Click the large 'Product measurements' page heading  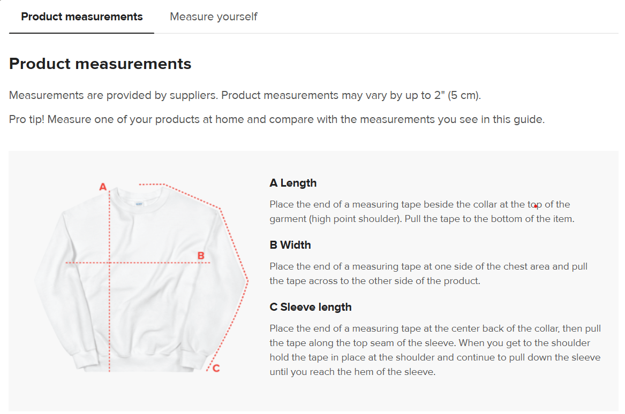coord(100,64)
